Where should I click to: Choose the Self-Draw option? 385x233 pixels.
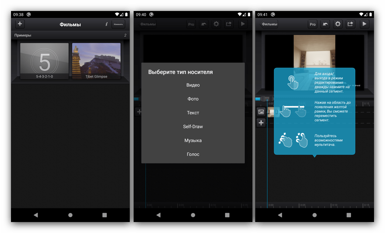[x=193, y=126]
